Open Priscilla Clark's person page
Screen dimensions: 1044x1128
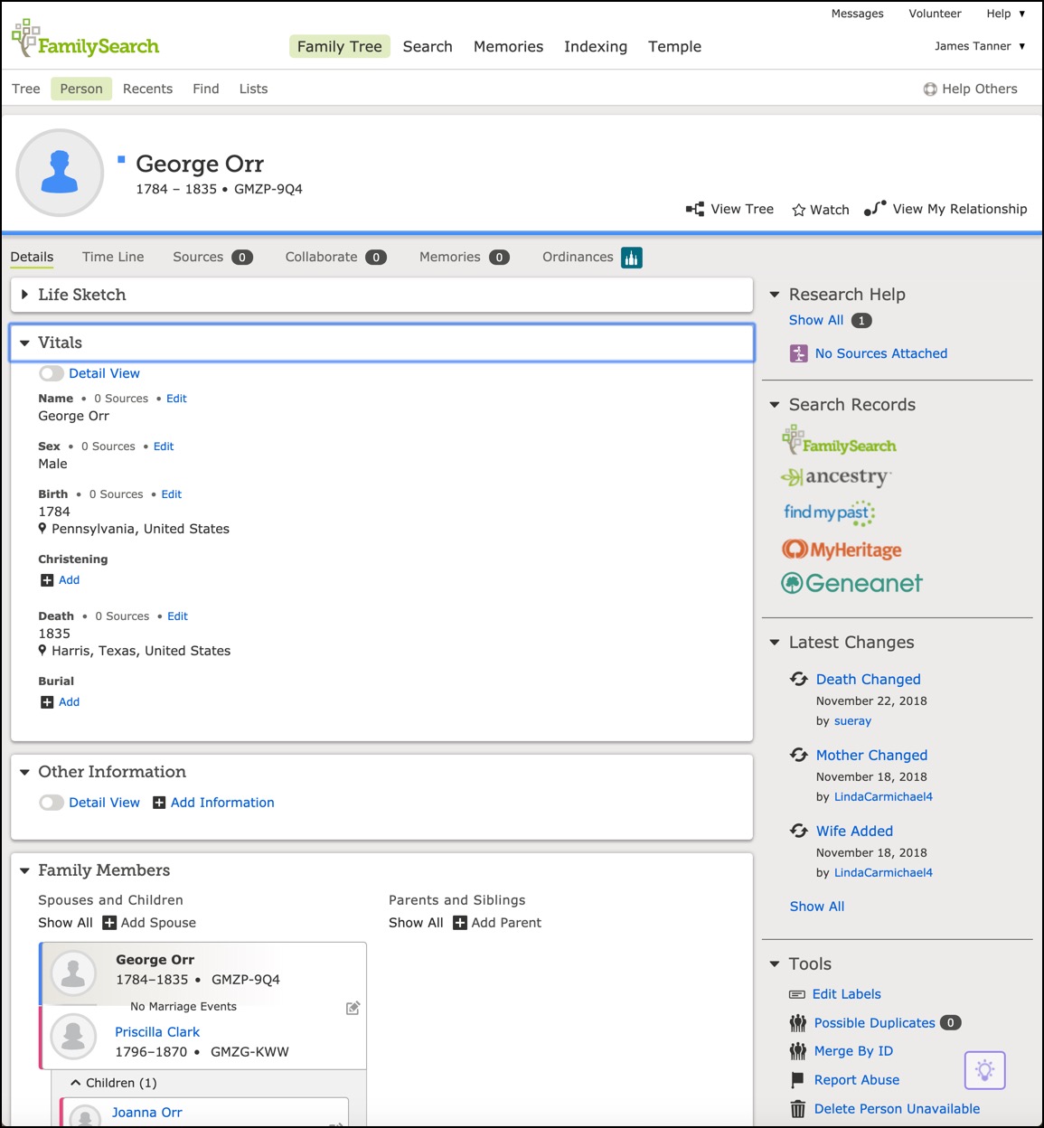(157, 1032)
